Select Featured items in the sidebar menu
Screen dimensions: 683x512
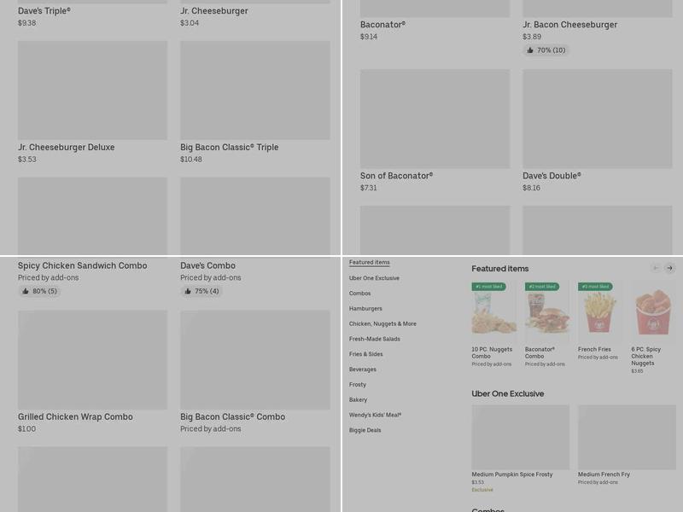coord(370,263)
